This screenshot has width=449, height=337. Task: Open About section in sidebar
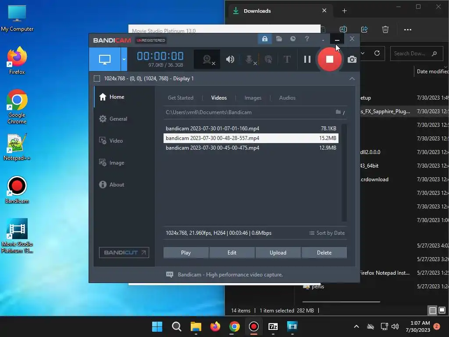(x=124, y=185)
